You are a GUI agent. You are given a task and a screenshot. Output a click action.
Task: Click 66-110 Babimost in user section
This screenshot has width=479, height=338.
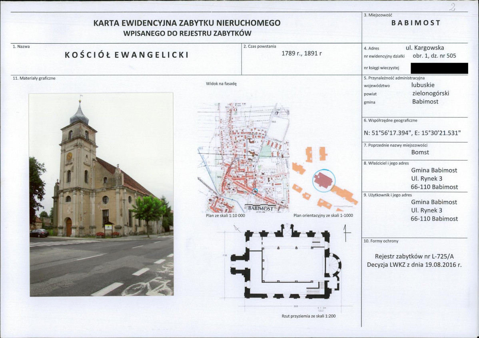point(434,218)
